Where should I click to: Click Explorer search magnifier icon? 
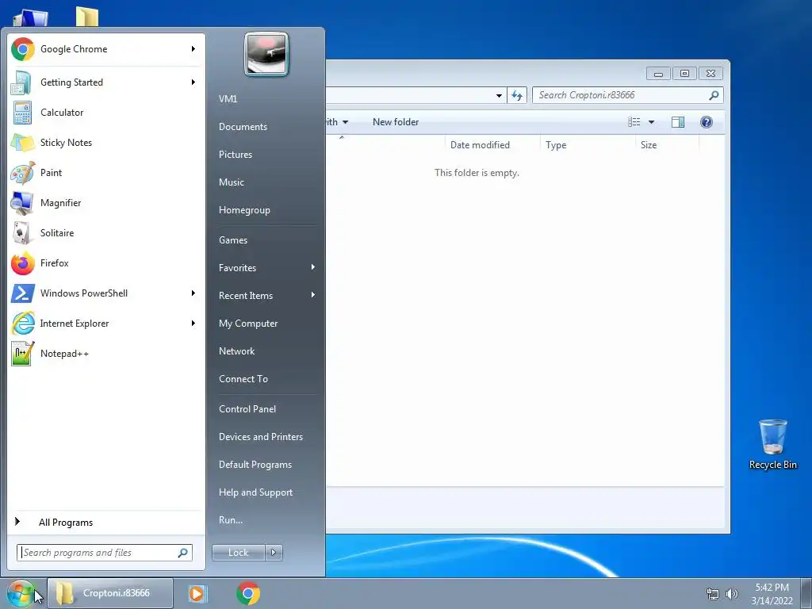coord(714,95)
